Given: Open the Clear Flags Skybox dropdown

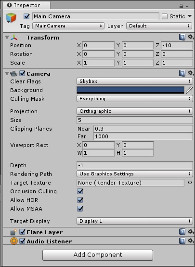Looking at the screenshot, I should [x=135, y=81].
